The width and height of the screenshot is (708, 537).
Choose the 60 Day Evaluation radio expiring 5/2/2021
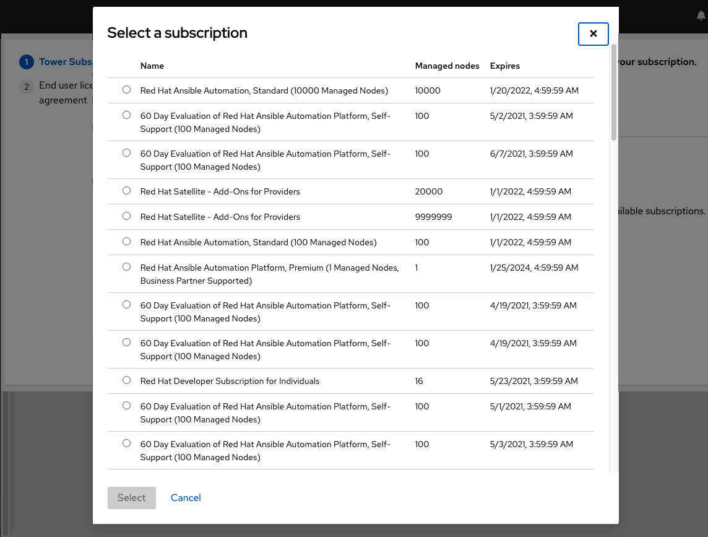126,115
